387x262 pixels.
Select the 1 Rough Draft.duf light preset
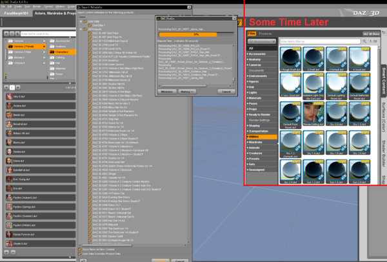[x=290, y=59]
